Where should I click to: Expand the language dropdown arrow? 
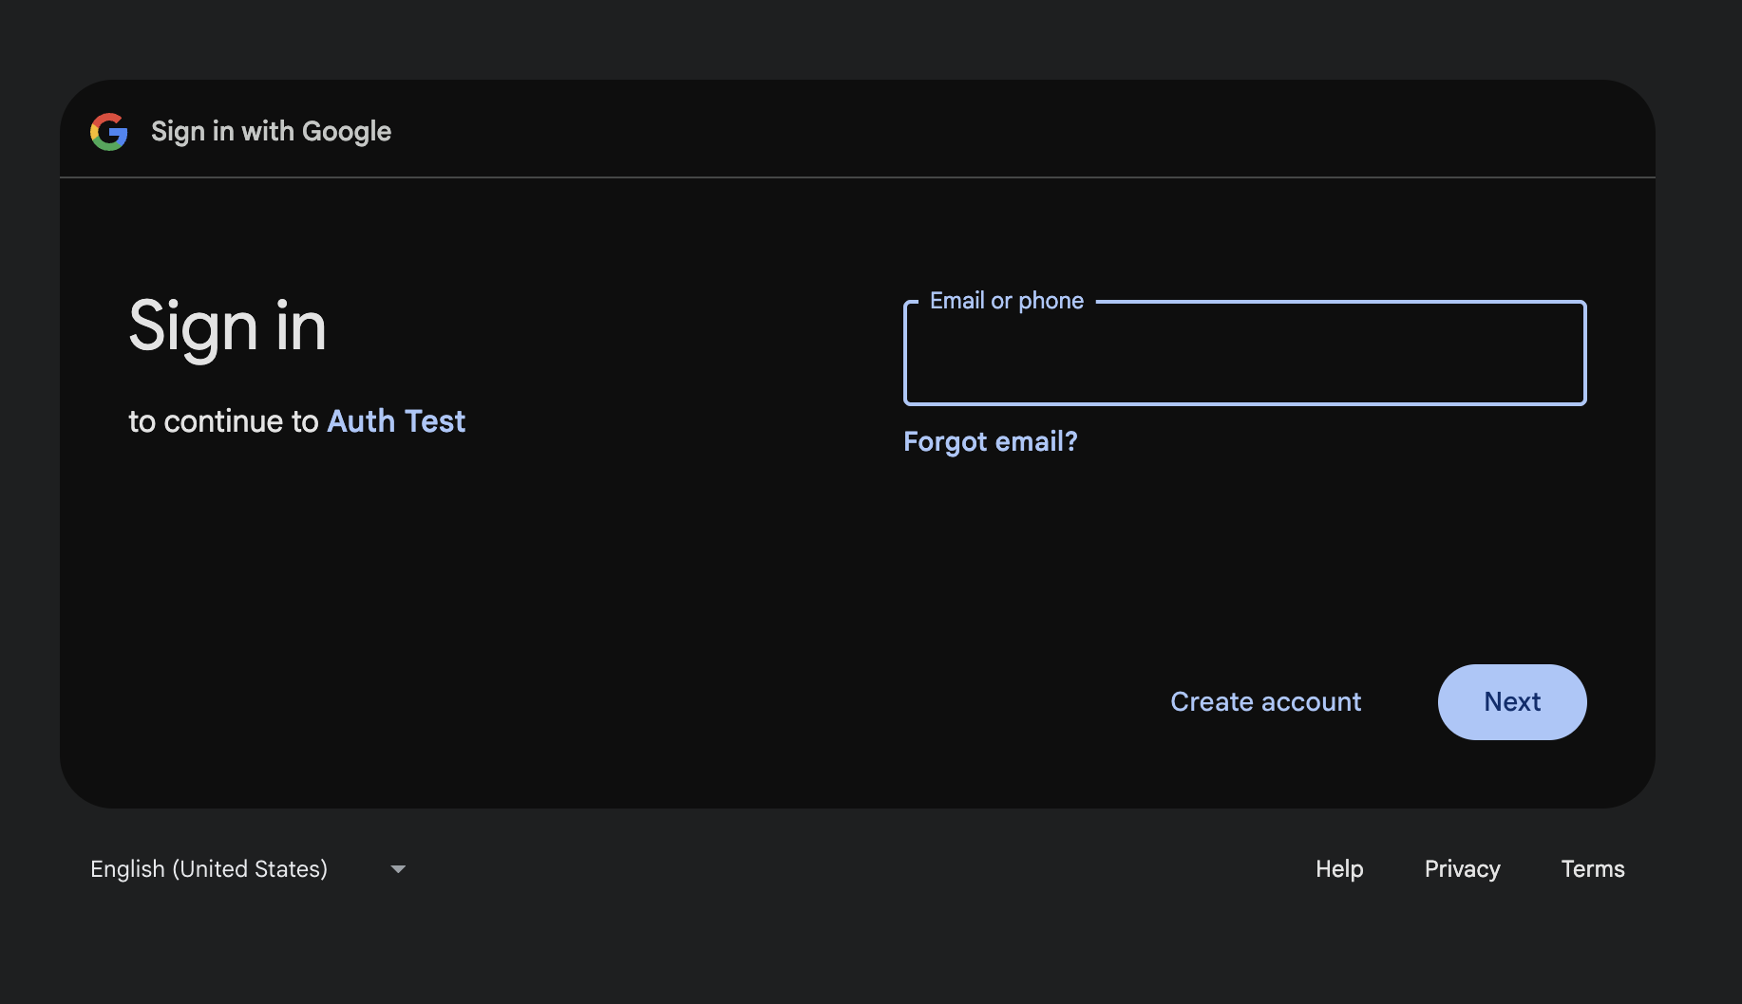pyautogui.click(x=398, y=869)
